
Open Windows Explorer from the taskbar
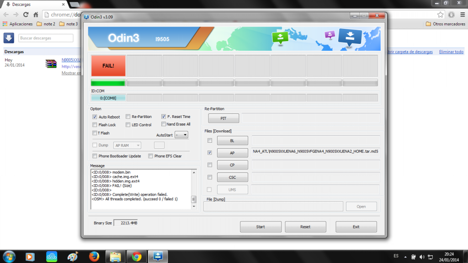click(115, 256)
